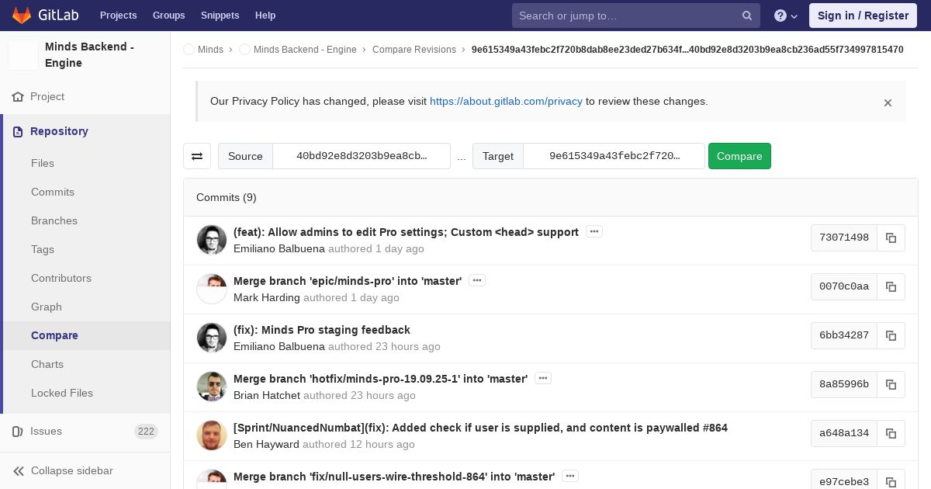Viewport: 931px width, 489px height.
Task: Open Locked Files in sidebar
Action: pyautogui.click(x=62, y=393)
